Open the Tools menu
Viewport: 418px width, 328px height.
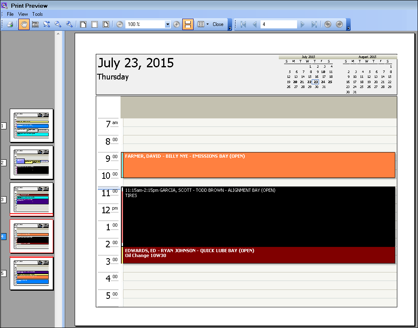[37, 14]
